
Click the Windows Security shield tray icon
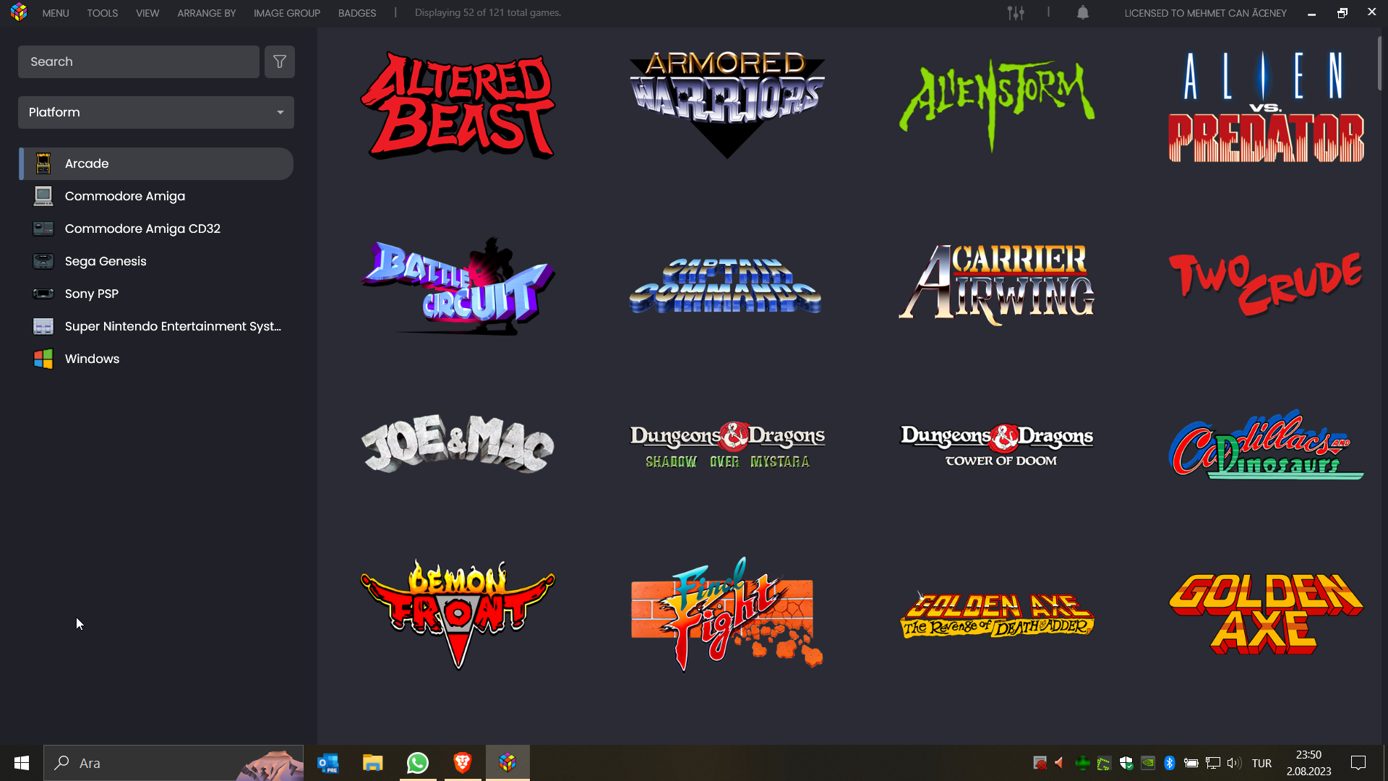pyautogui.click(x=1126, y=763)
